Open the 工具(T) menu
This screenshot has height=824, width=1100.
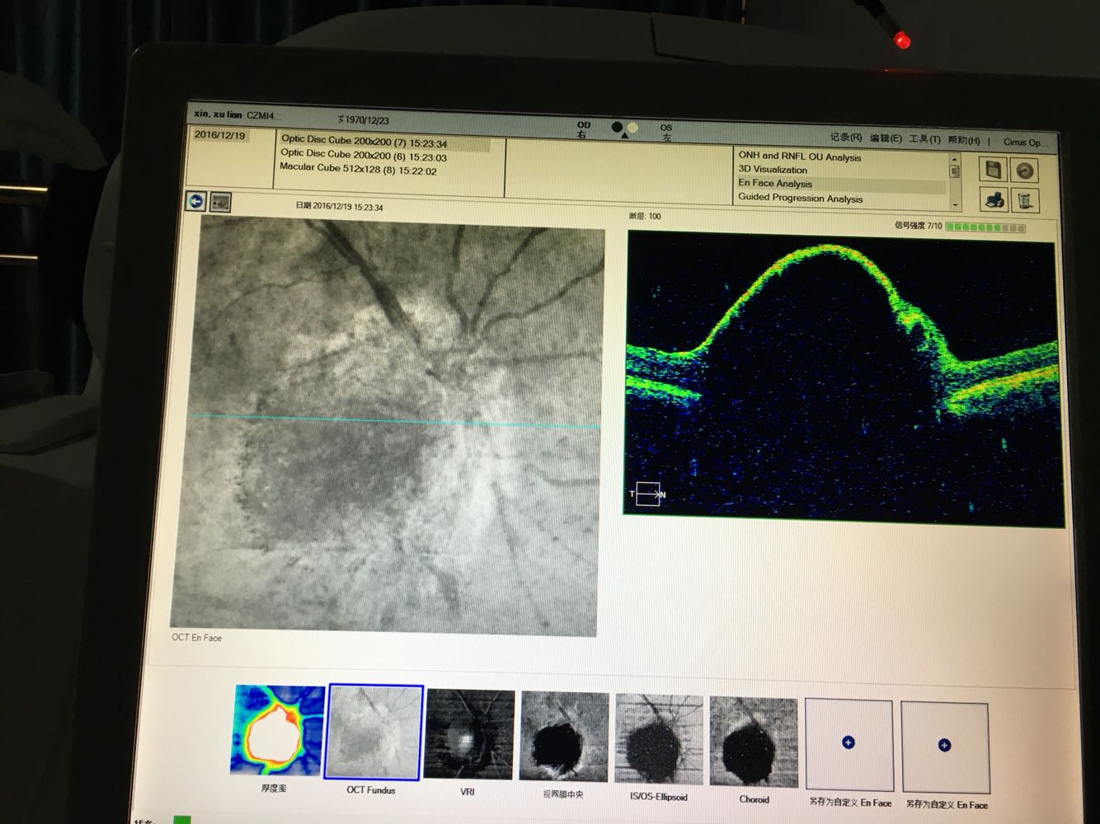pos(924,139)
